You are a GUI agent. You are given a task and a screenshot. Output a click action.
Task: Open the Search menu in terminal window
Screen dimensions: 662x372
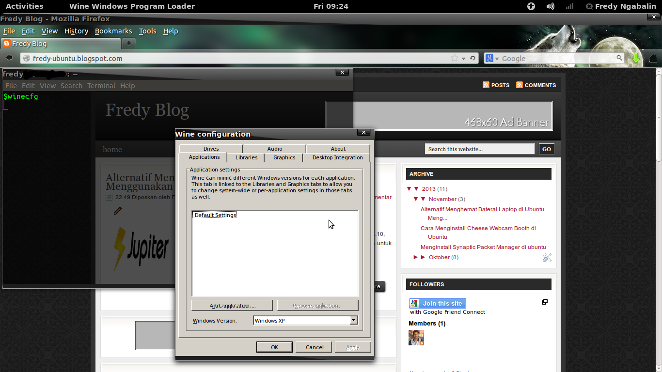71,86
